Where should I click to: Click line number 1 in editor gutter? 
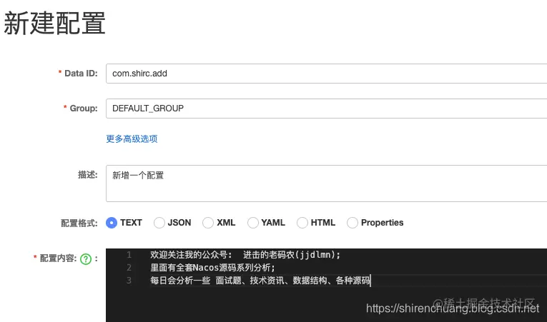[x=129, y=255]
